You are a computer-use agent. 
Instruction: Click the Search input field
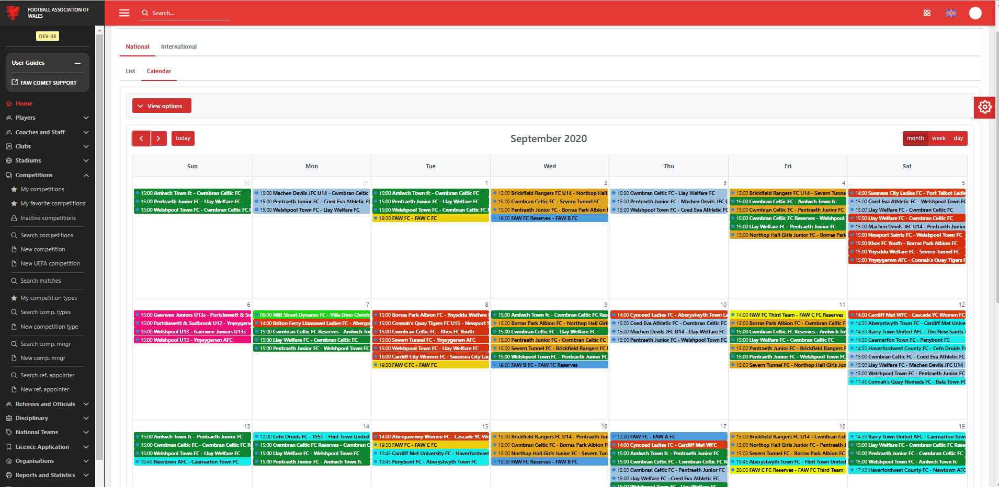click(x=188, y=13)
